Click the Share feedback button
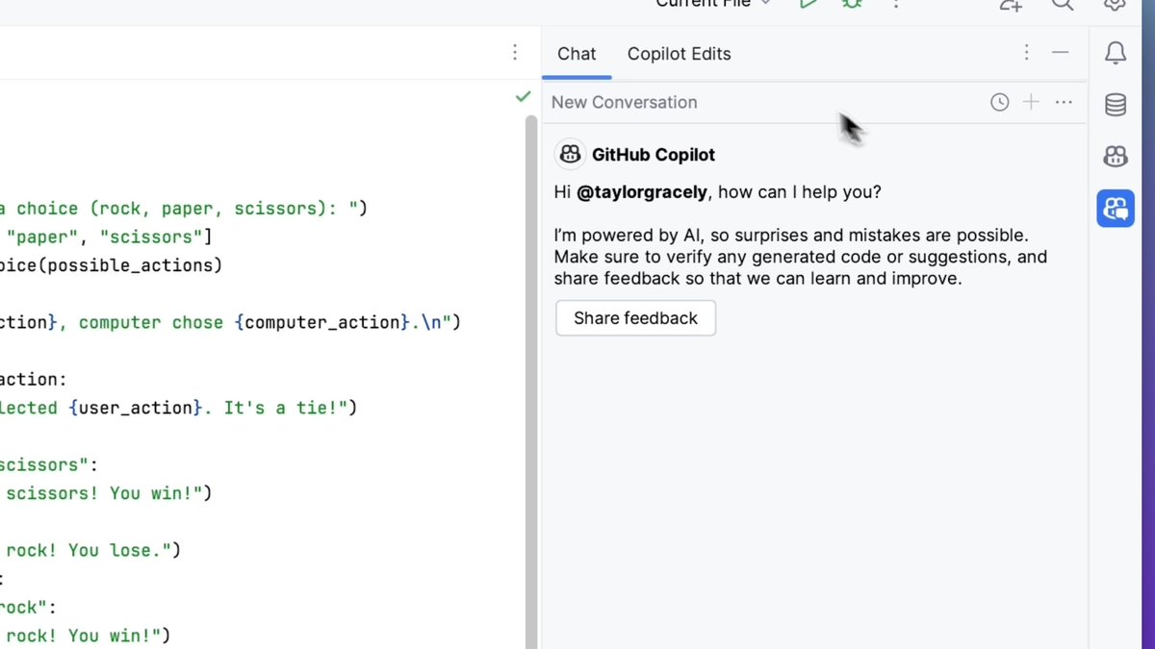Viewport: 1155px width, 649px height. [x=635, y=318]
